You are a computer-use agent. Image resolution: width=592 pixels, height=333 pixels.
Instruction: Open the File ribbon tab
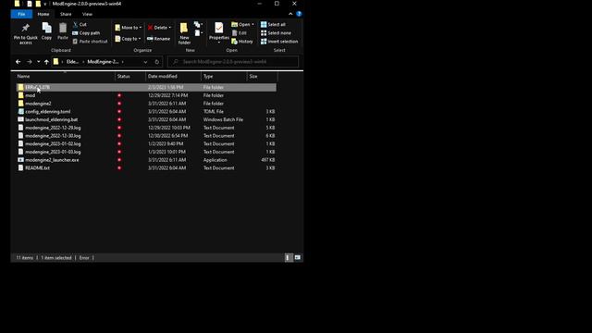21,14
